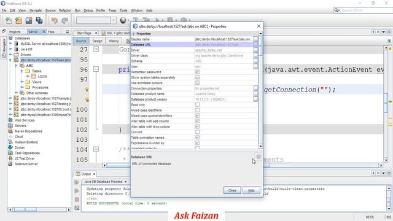Toggle the Convert checkbox
The image size is (393, 221).
[198, 132]
